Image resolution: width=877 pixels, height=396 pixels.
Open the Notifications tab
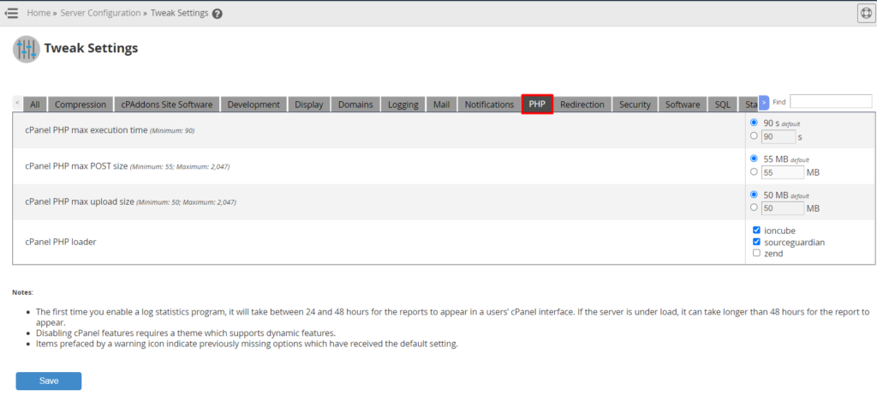[x=489, y=105]
